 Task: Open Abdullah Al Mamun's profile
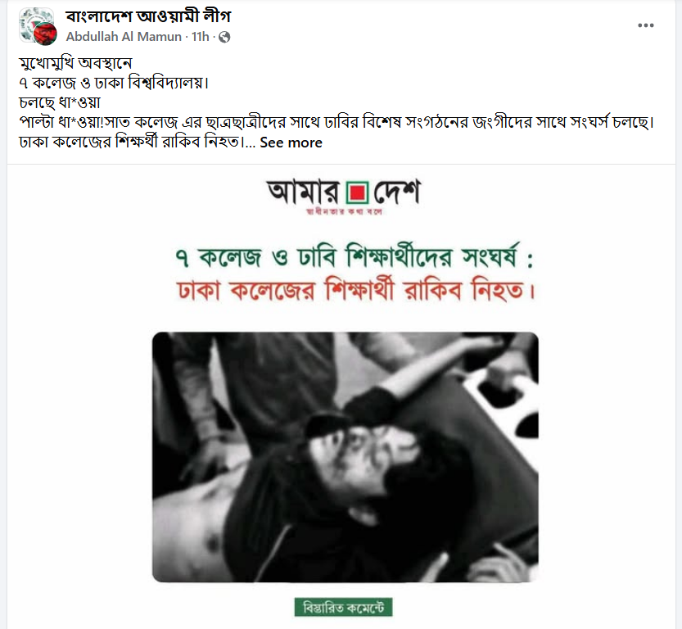click(x=124, y=37)
